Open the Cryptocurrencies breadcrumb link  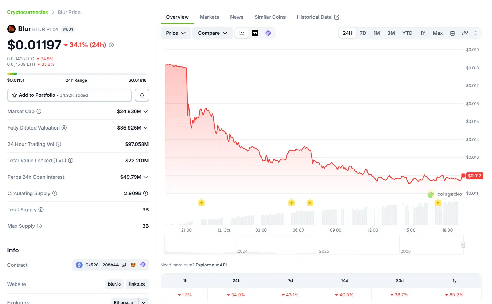point(28,12)
